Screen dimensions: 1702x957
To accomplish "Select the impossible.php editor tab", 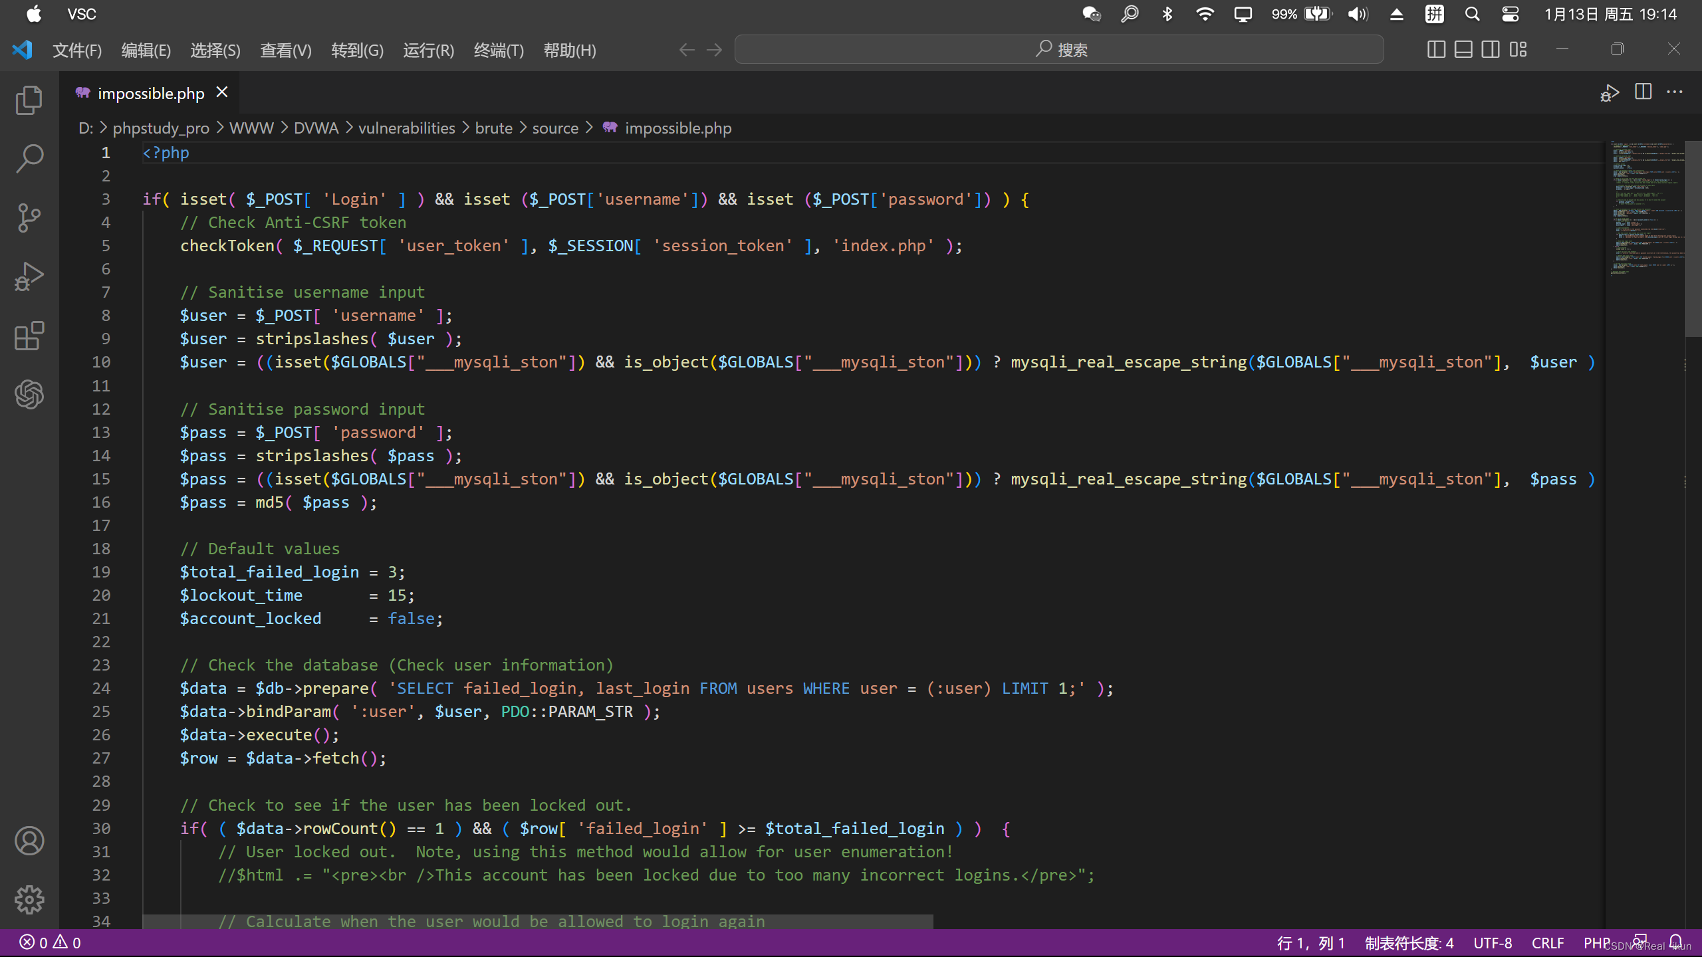I will [150, 94].
